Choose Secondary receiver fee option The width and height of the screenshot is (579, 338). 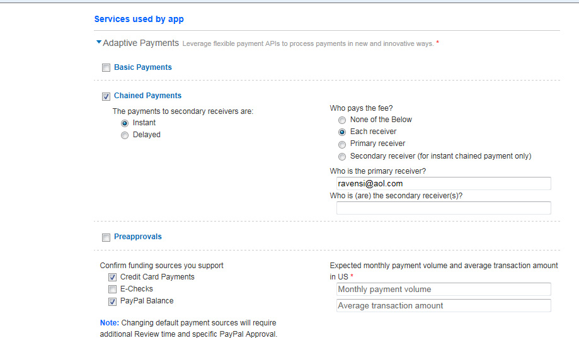tap(342, 157)
